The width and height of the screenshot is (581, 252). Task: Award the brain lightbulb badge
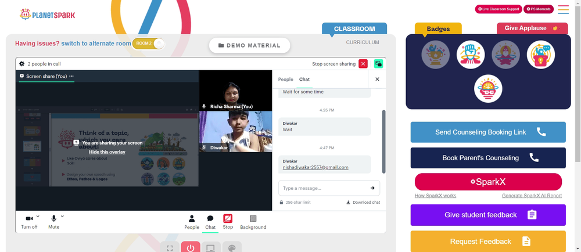pyautogui.click(x=488, y=89)
